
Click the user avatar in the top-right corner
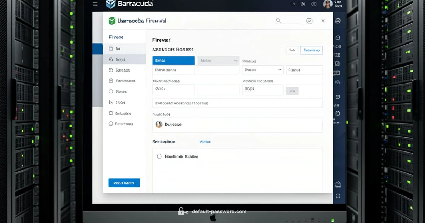click(328, 4)
